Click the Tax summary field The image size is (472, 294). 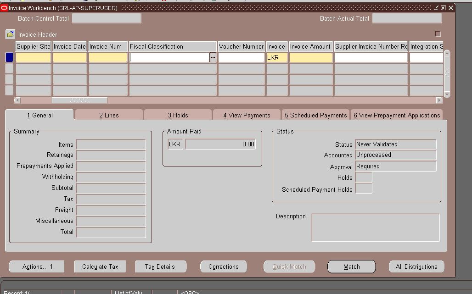tap(111, 200)
